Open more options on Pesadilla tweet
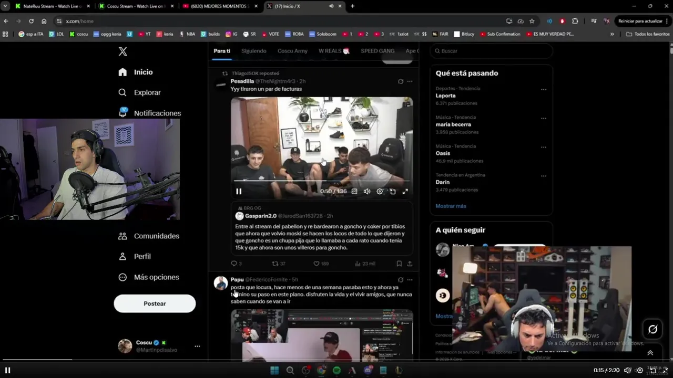 410,81
